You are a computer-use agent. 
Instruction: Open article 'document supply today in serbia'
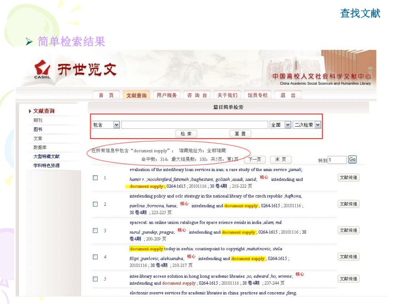coord(187,249)
